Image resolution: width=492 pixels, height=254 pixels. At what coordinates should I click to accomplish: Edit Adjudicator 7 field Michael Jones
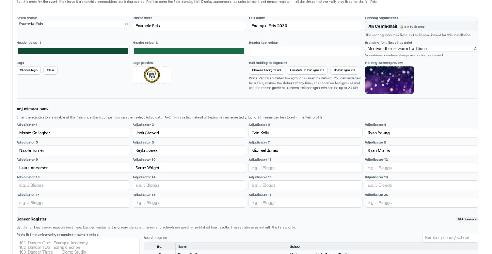pos(305,150)
